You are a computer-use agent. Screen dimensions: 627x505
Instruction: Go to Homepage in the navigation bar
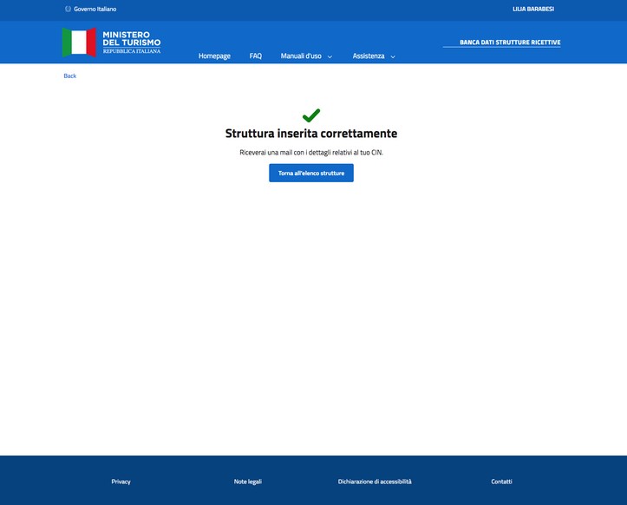pyautogui.click(x=214, y=56)
